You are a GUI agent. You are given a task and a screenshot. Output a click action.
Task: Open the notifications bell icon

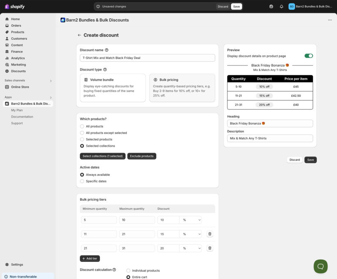pos(282,7)
